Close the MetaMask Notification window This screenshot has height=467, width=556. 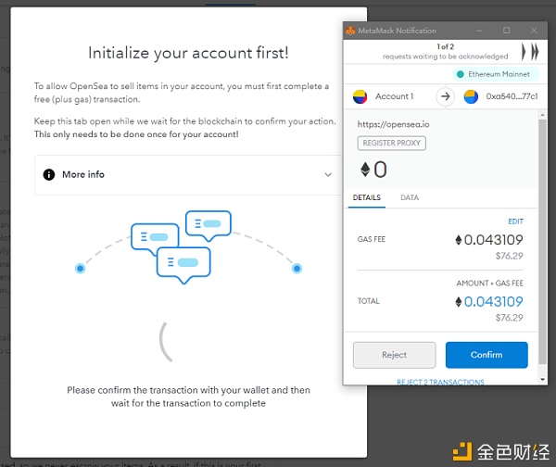pyautogui.click(x=534, y=31)
